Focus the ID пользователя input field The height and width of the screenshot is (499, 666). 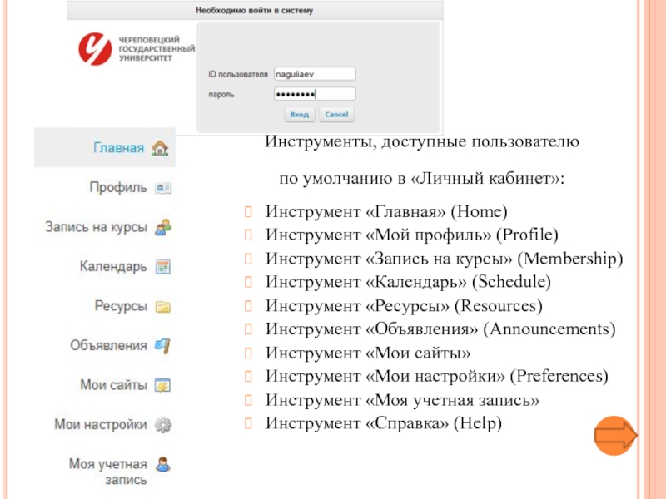tap(315, 74)
